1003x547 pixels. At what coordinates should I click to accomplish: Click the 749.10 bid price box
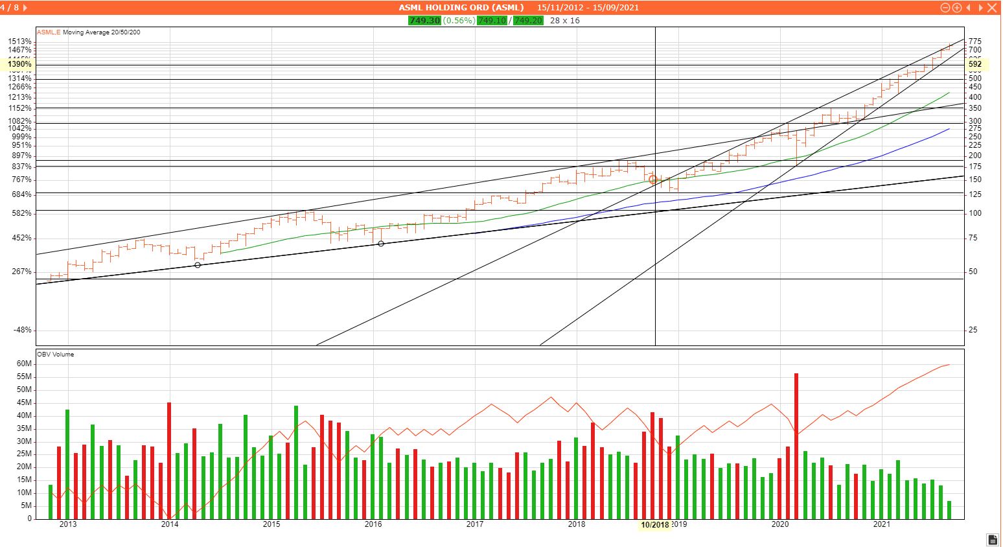click(492, 20)
